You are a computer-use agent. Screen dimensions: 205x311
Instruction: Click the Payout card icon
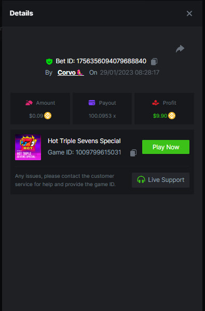click(92, 103)
